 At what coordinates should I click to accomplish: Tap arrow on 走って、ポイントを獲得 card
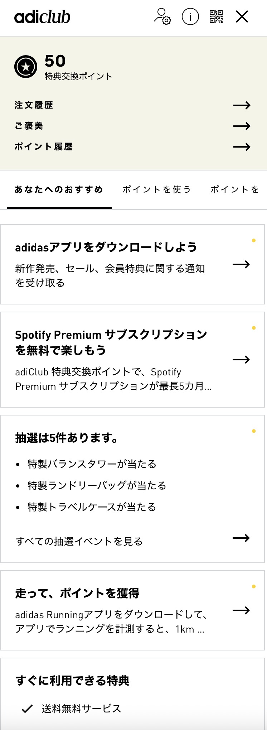click(x=241, y=610)
